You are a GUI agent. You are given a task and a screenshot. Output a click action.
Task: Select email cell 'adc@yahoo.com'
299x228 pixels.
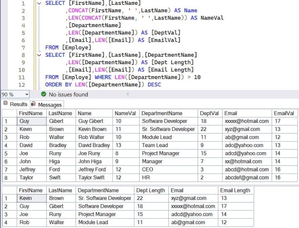pyautogui.click(x=247, y=145)
